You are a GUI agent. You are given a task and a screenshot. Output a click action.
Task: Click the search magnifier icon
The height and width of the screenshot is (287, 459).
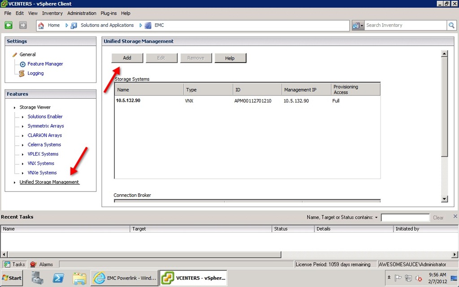click(x=451, y=26)
